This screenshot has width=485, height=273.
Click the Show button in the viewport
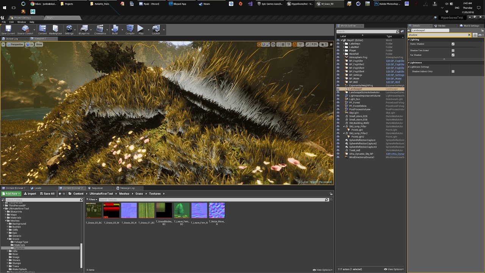coord(39,44)
